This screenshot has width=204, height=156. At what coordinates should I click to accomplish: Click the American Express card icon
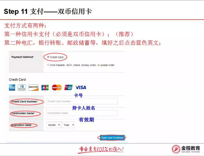click(12, 88)
